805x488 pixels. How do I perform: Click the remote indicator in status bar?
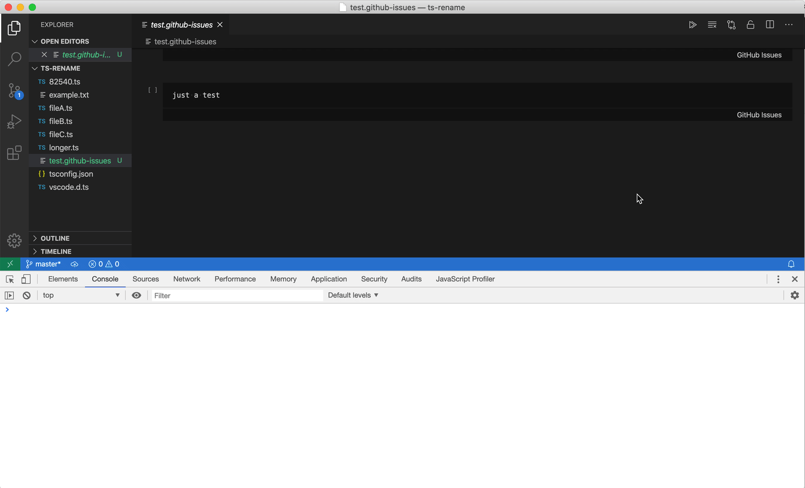tap(10, 264)
